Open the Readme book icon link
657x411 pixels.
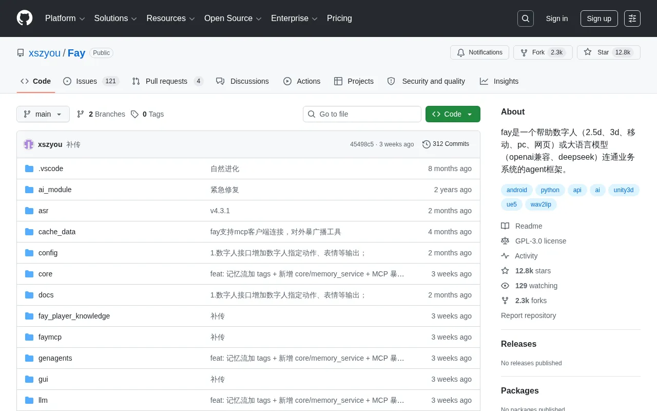[505, 226]
